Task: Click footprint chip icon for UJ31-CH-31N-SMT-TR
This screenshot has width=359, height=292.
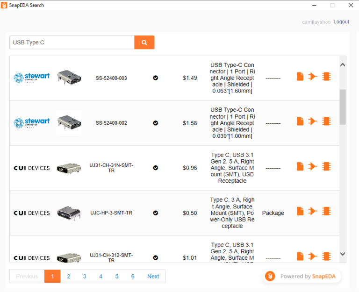Action: tap(326, 166)
